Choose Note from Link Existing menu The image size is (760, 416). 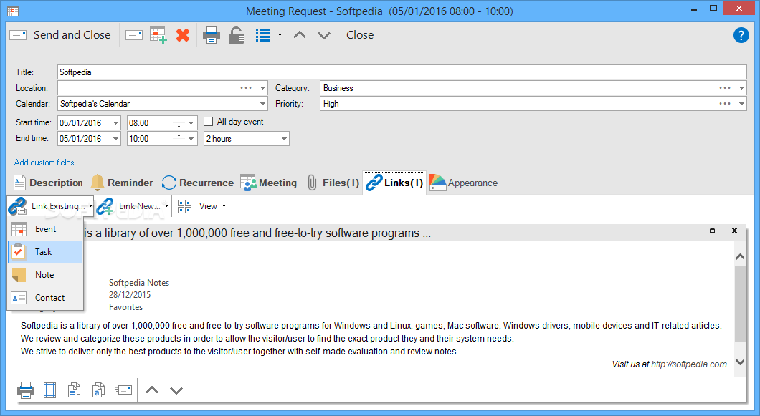[45, 275]
